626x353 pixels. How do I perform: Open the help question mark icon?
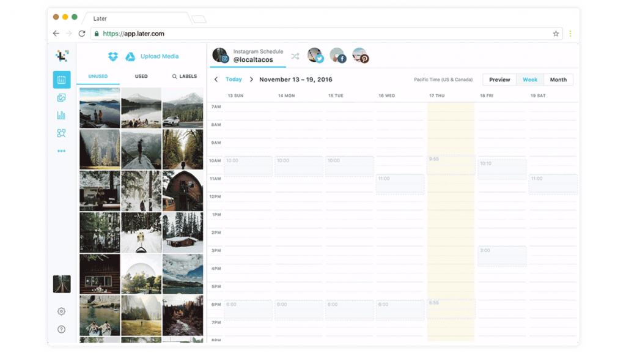coord(62,329)
